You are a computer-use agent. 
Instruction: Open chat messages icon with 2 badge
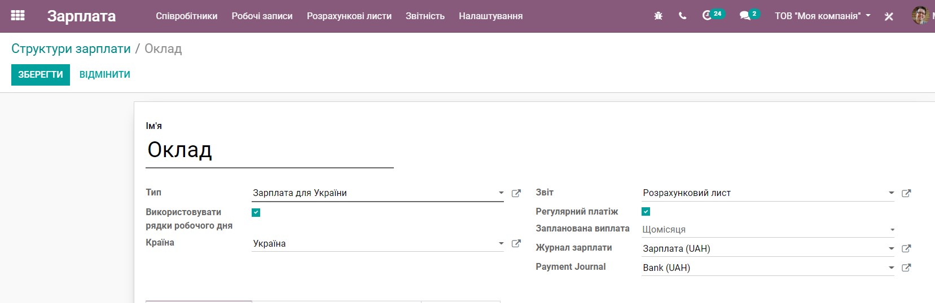tap(749, 15)
